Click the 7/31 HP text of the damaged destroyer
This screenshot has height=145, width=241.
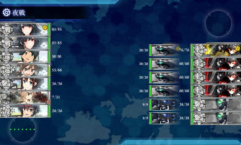click(56, 97)
